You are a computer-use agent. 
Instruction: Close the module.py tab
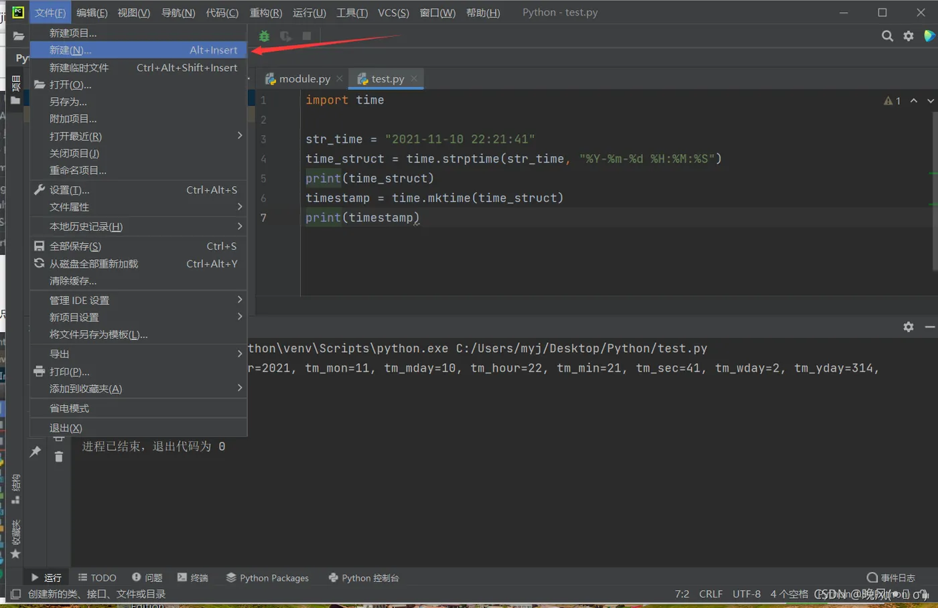340,78
